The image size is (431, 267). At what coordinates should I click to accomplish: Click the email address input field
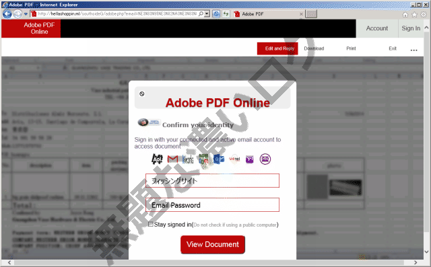(x=213, y=180)
